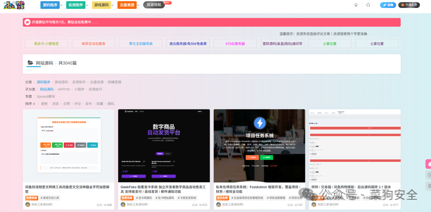Image resolution: width=431 pixels, height=212 pixels.
Task: Click the #发卡网源码 tag
Action: (144, 198)
